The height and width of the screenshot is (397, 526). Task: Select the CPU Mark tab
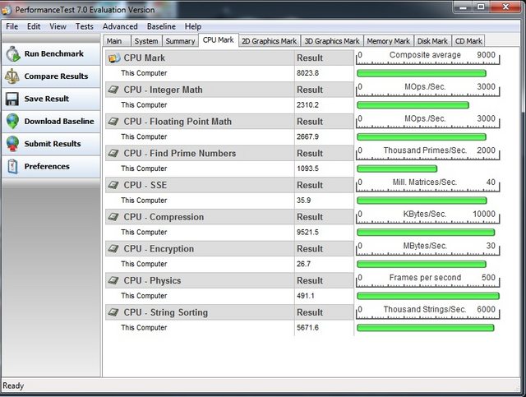pyautogui.click(x=219, y=40)
